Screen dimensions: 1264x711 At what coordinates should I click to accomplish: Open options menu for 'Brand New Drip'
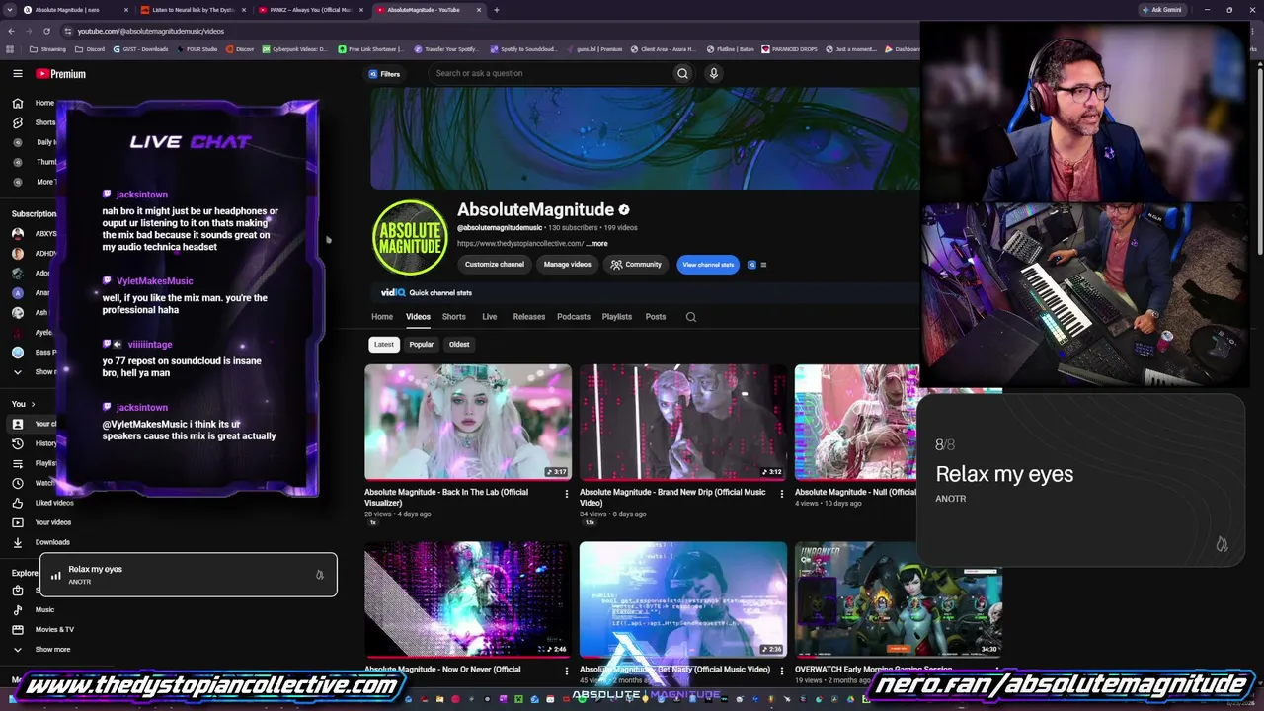(x=782, y=493)
